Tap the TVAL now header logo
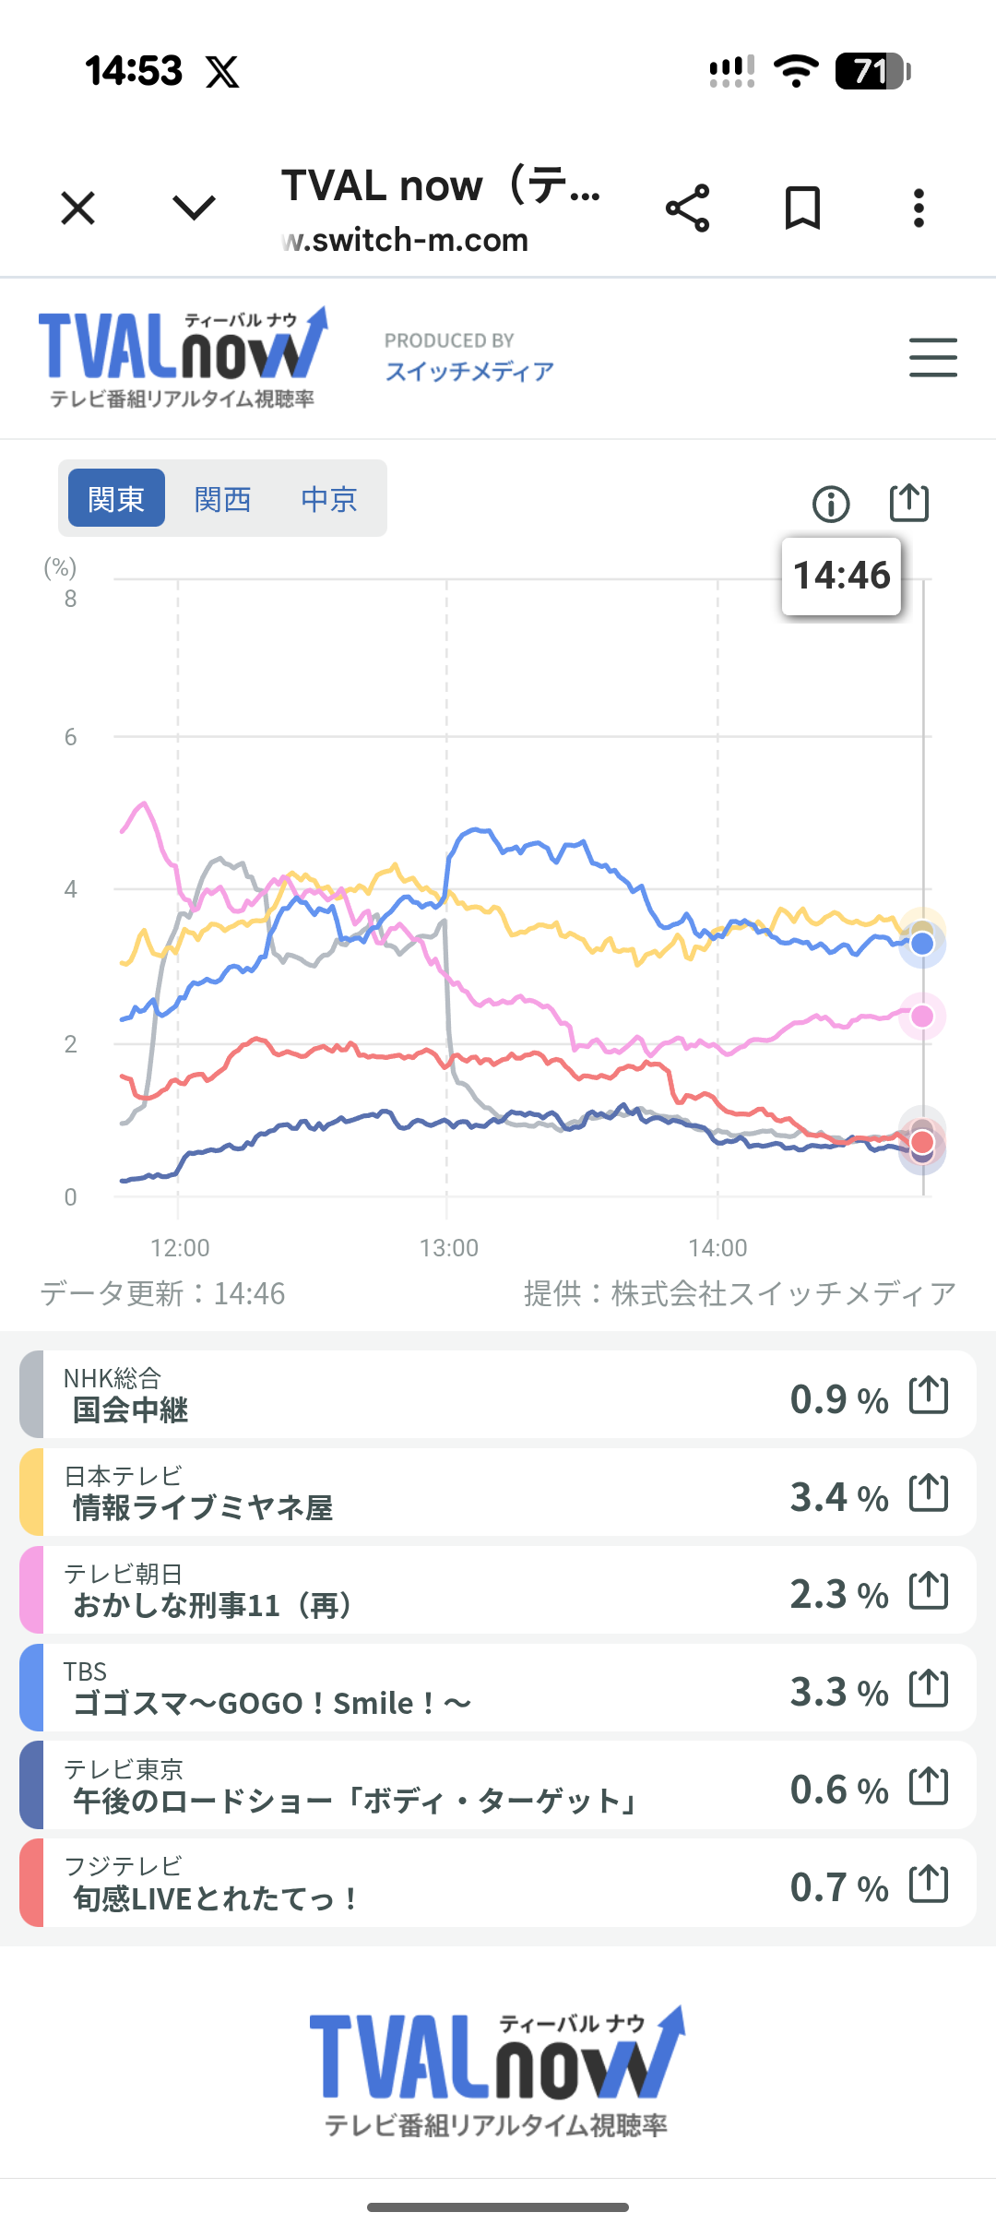The height and width of the screenshot is (2236, 996). coord(183,356)
